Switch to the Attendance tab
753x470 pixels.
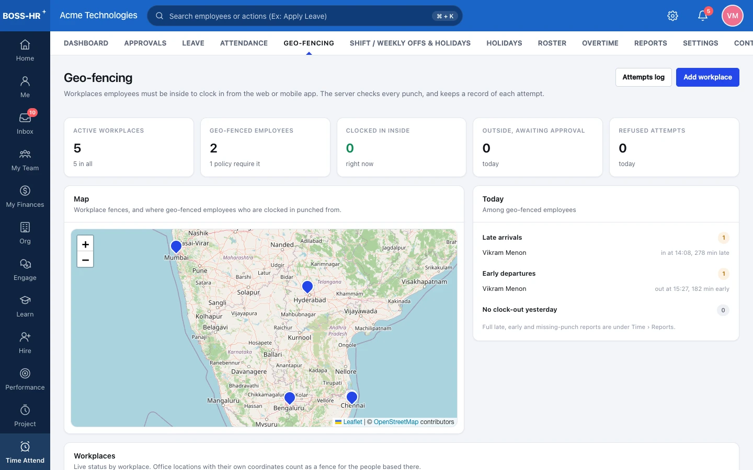pyautogui.click(x=244, y=43)
